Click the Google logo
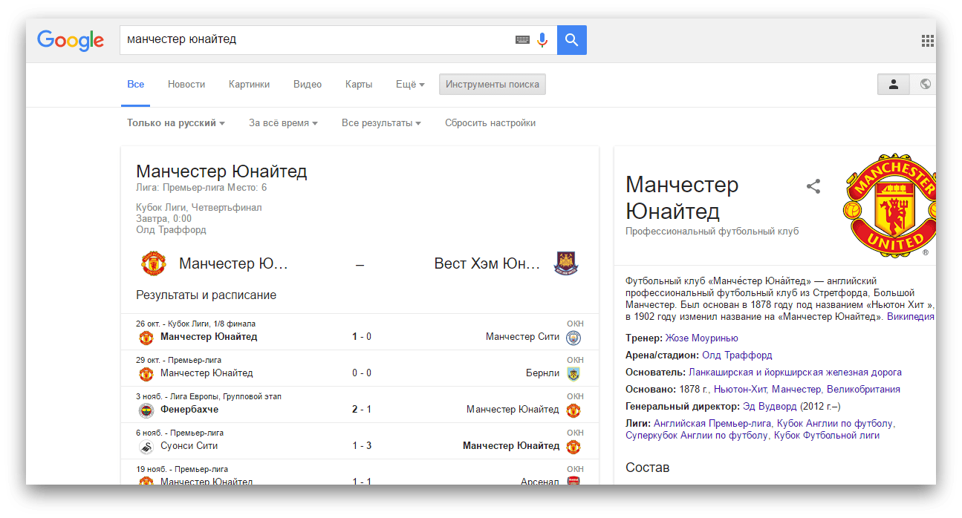Screen dimensions: 962x518 [x=71, y=40]
